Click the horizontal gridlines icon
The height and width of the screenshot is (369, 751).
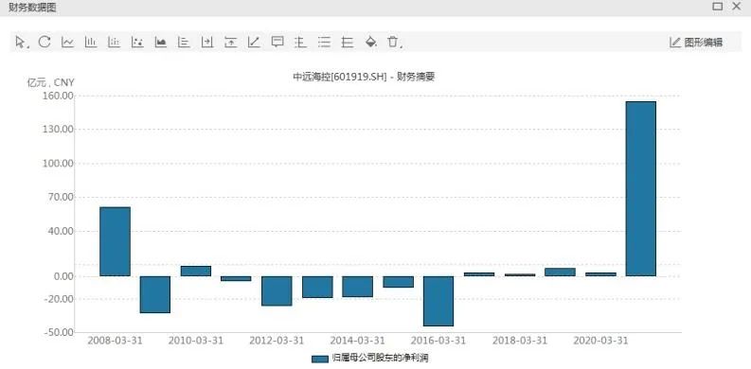click(348, 43)
